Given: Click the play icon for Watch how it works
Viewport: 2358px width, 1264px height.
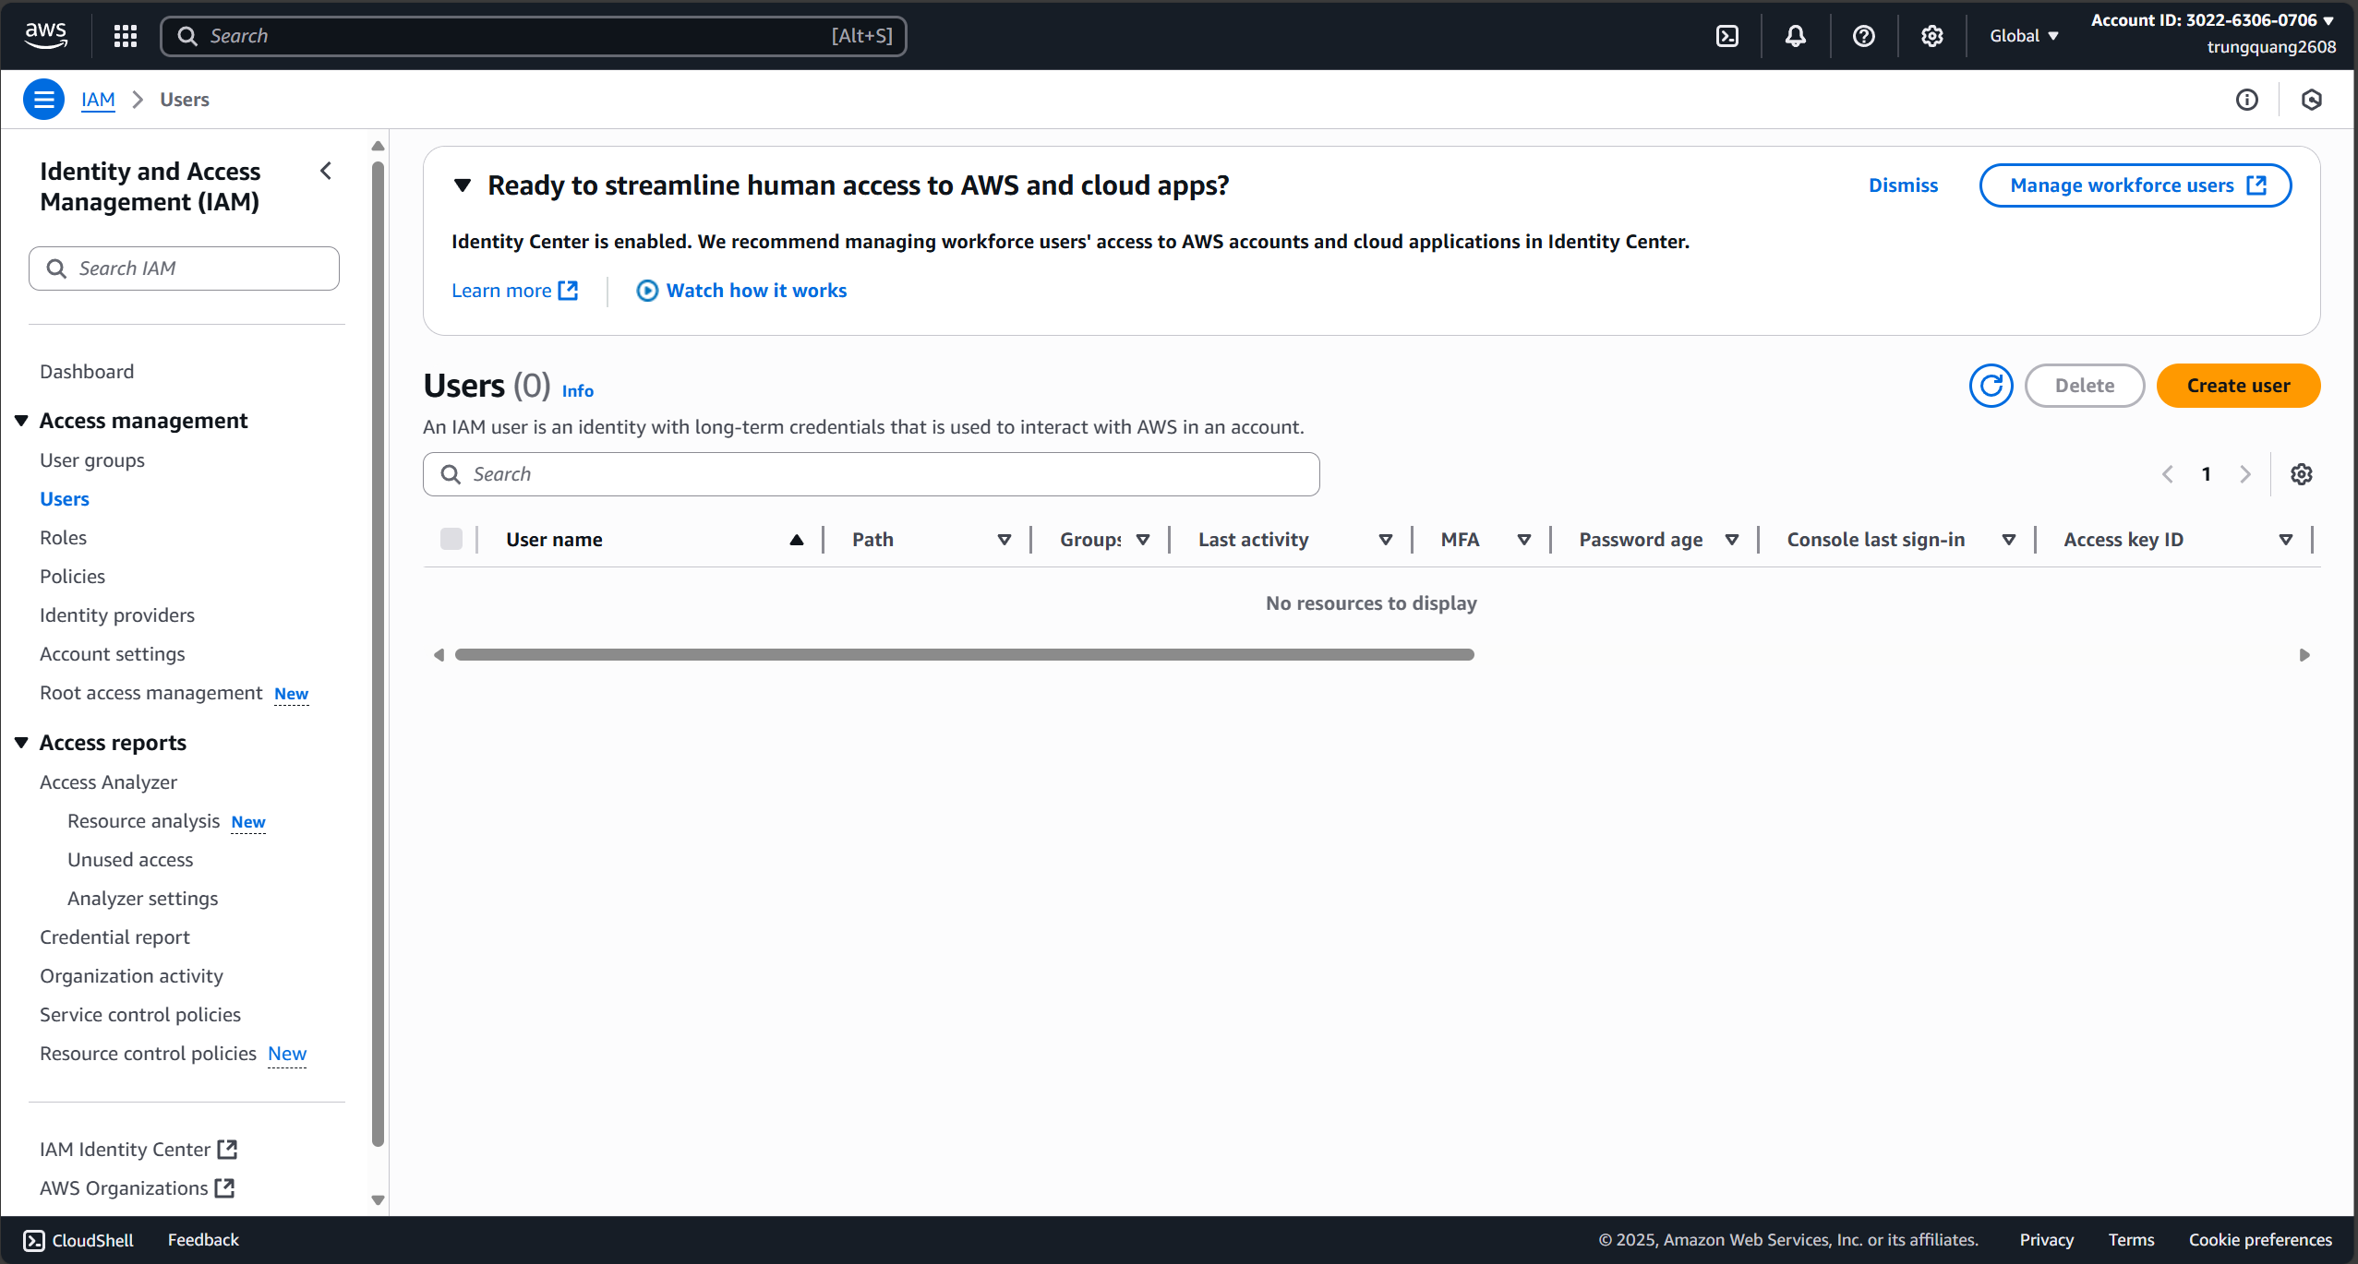Looking at the screenshot, I should coord(647,291).
